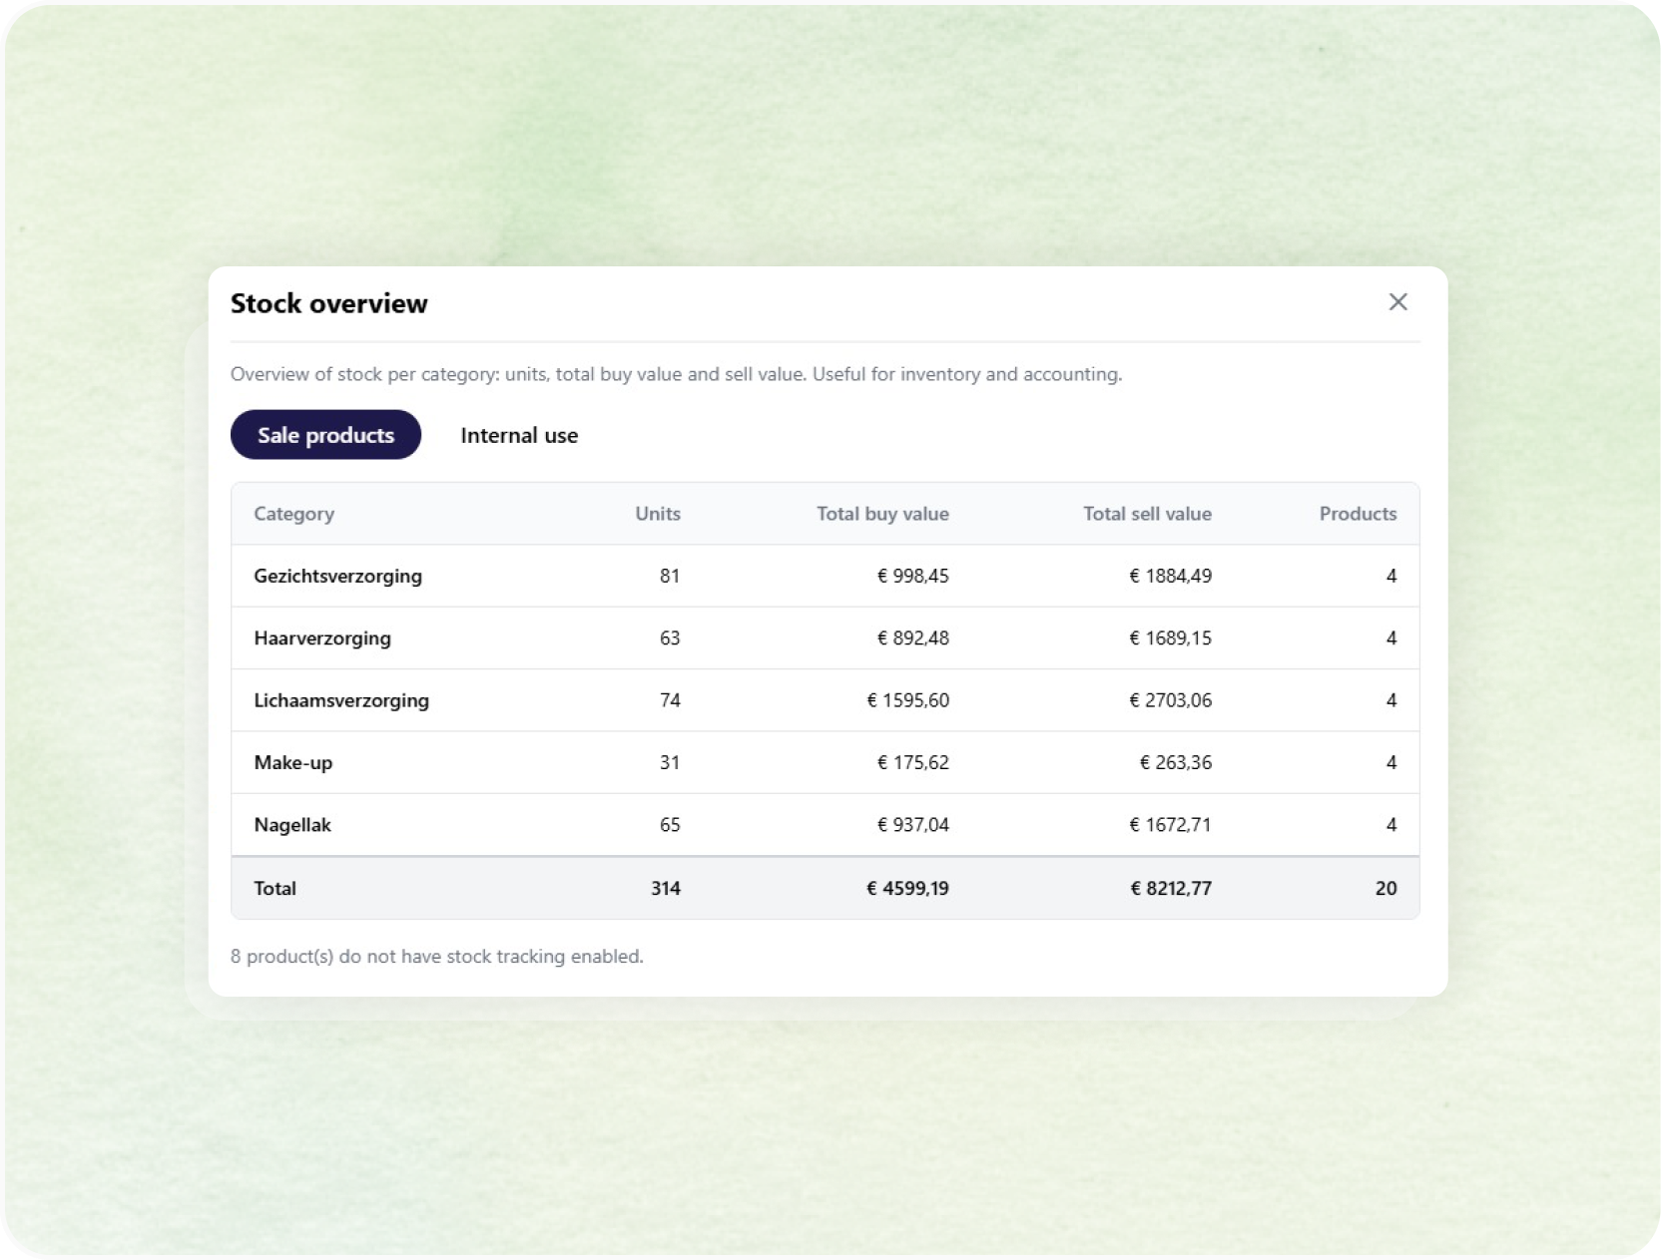
Task: Click the € 8212,77 total sell value
Action: [x=1171, y=888]
